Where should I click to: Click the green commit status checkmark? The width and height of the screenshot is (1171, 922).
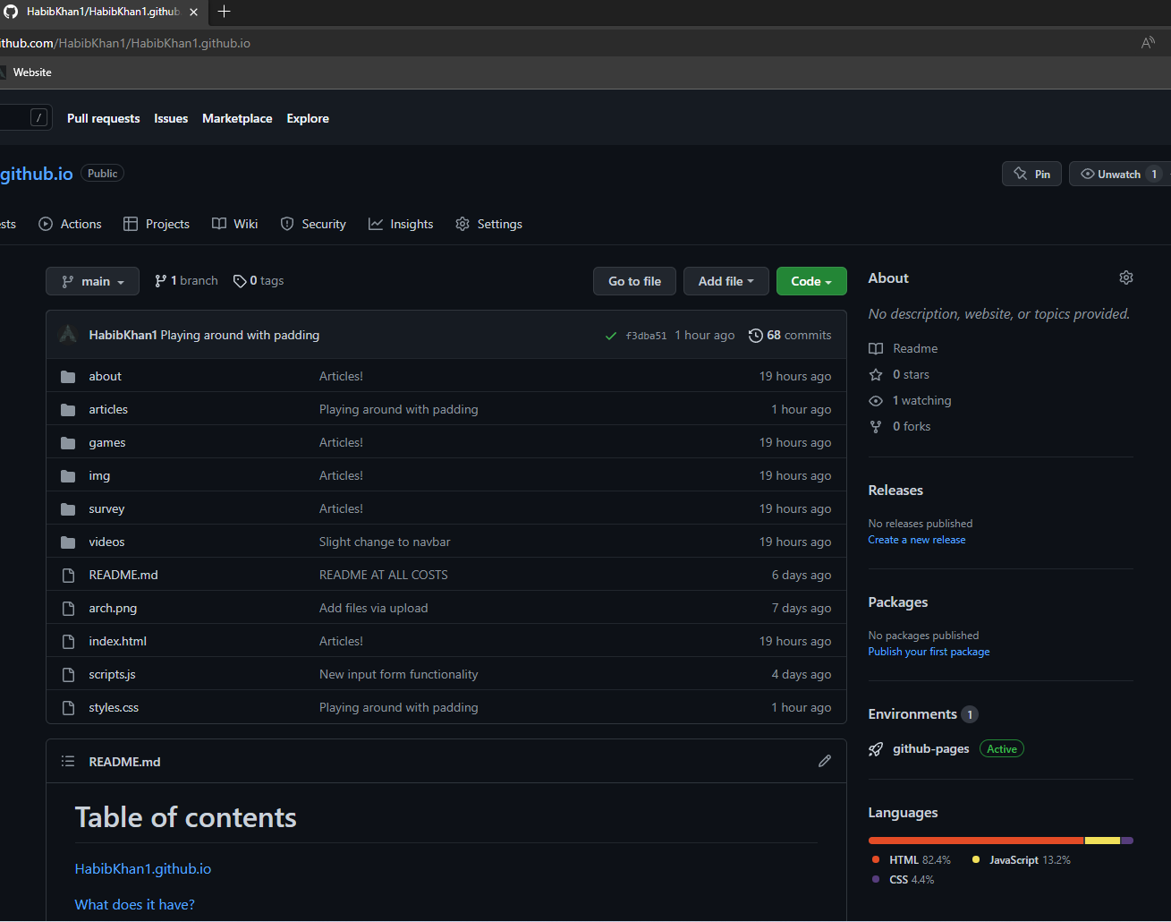click(611, 336)
